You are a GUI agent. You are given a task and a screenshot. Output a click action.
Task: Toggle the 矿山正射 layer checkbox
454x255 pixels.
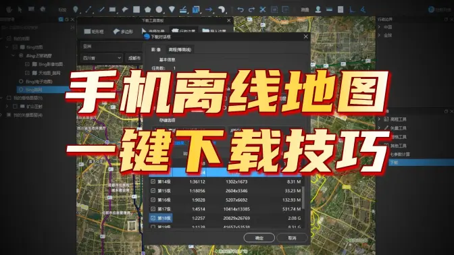coord(15,107)
